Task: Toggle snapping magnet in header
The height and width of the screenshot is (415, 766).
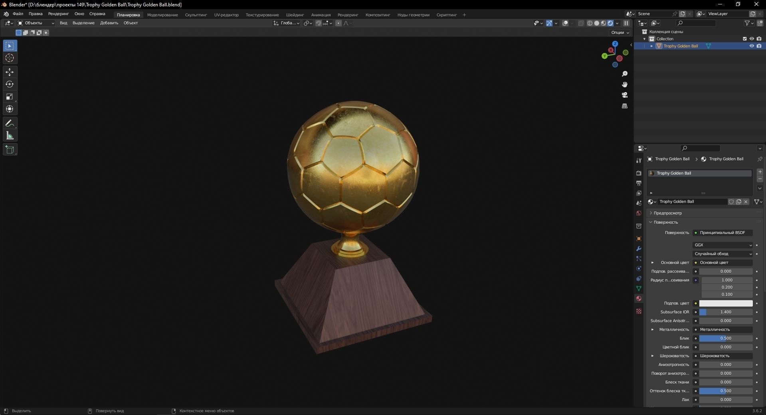Action: (x=318, y=23)
